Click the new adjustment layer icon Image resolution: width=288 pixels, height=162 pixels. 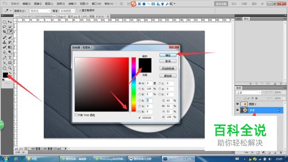(x=264, y=153)
